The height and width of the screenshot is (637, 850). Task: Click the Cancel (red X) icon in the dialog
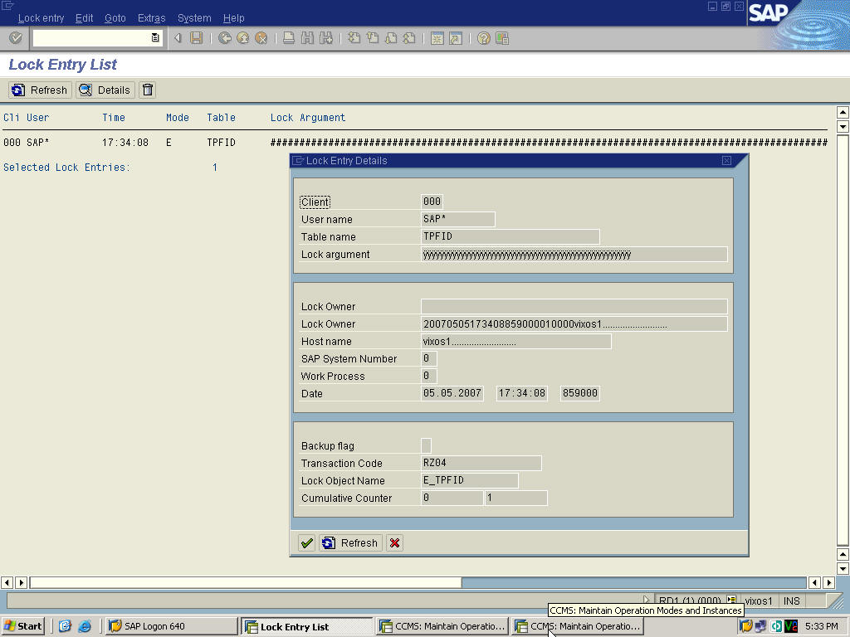394,542
